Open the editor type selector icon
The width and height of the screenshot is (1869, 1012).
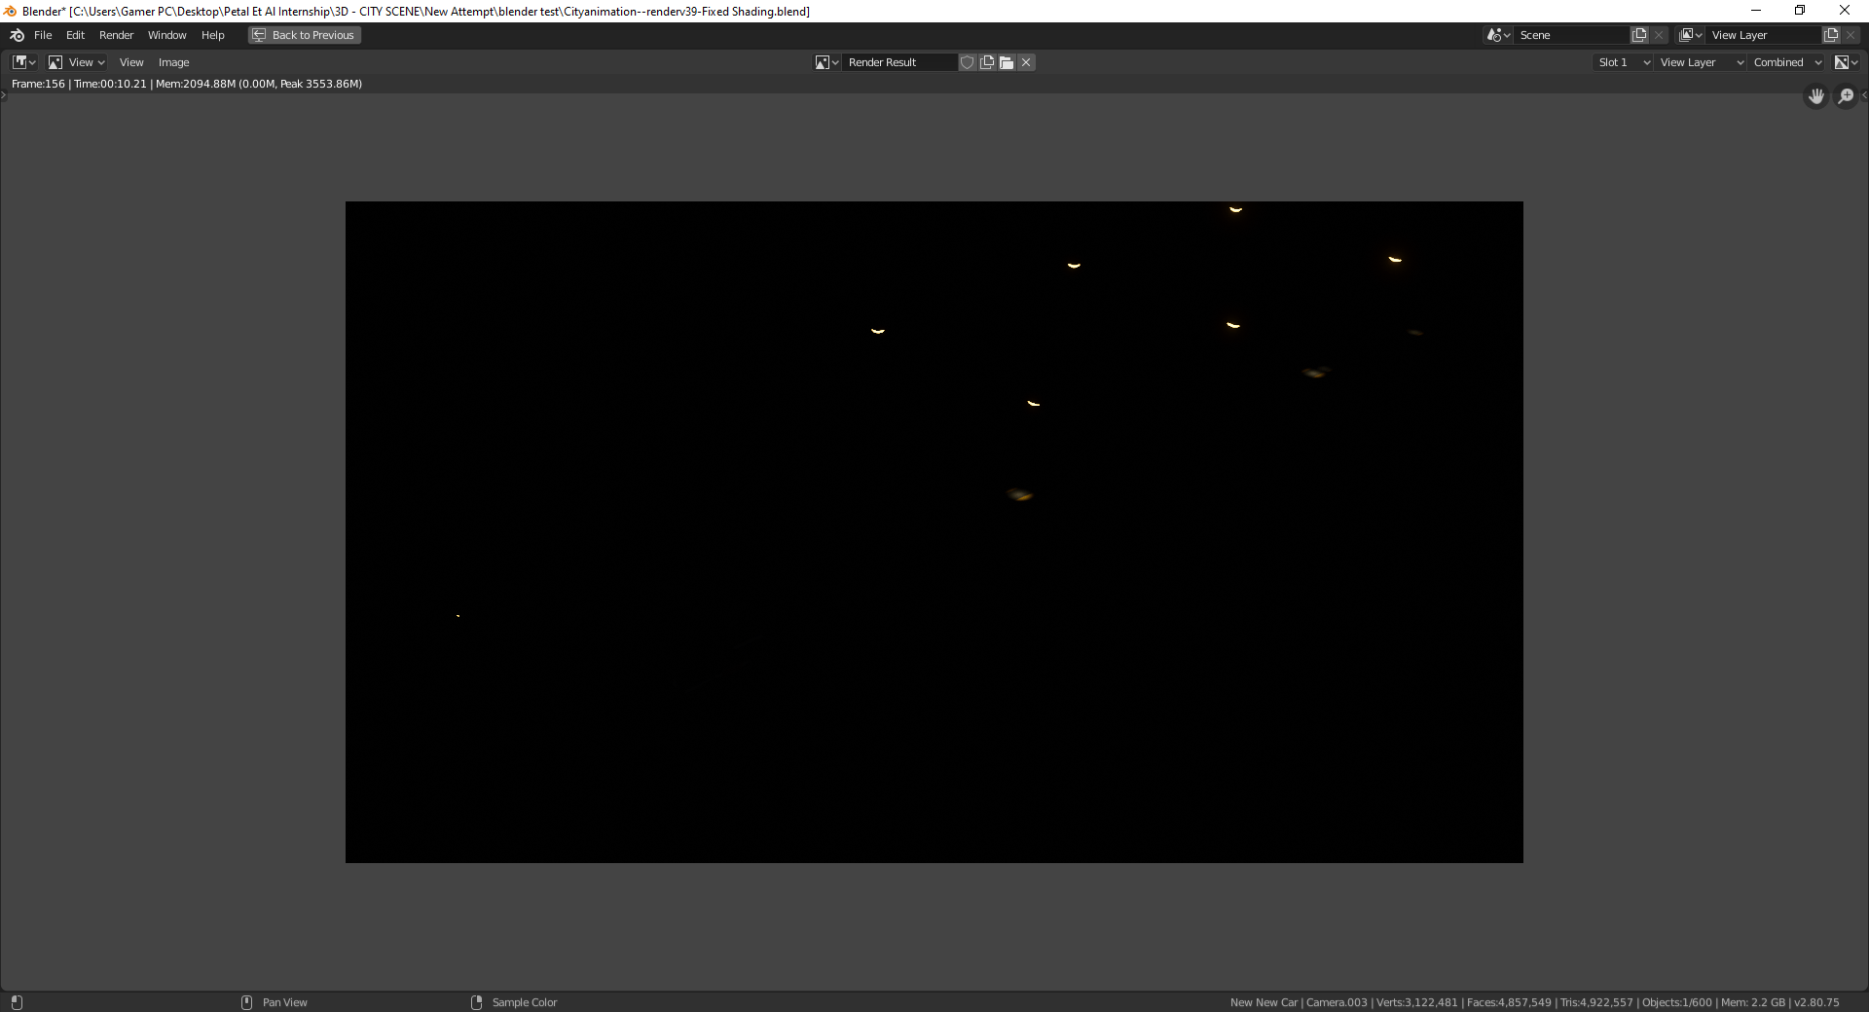point(21,61)
